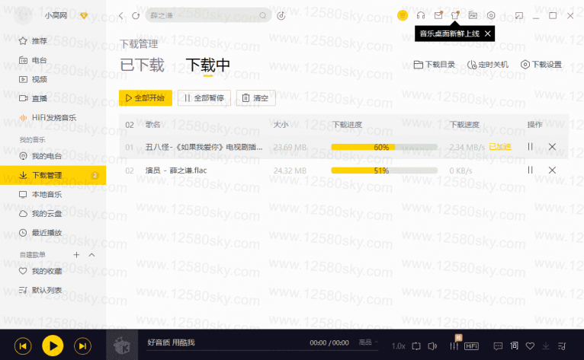Image resolution: width=584 pixels, height=360 pixels.
Task: Open 定时关机 timer
Action: click(x=488, y=65)
